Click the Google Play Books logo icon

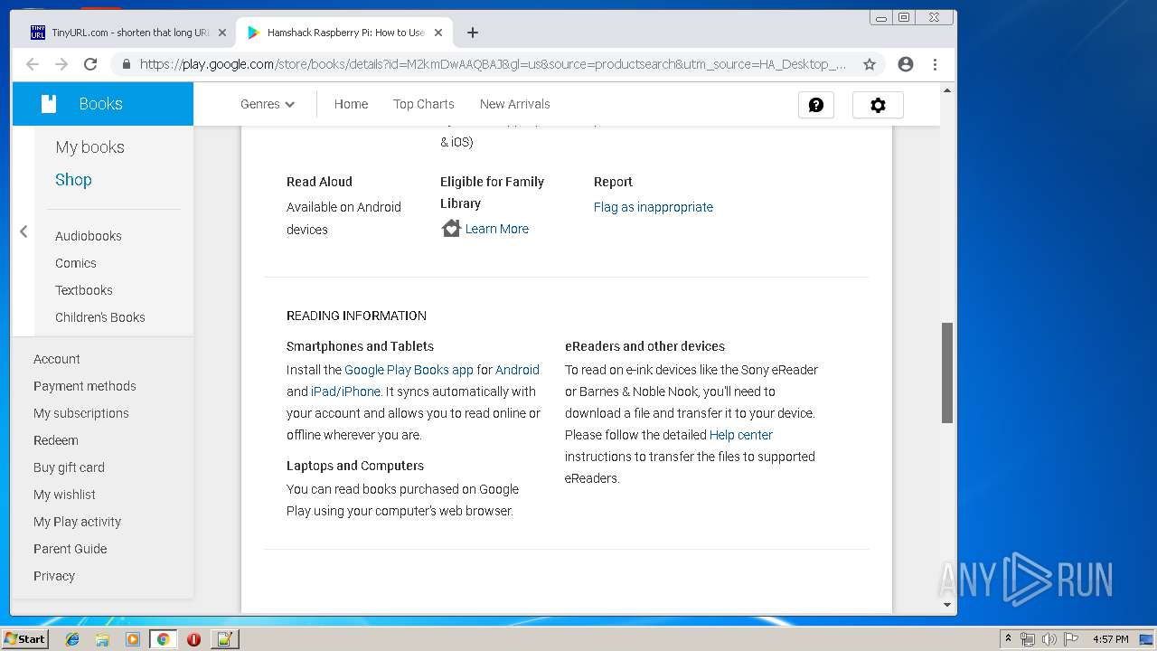[x=49, y=104]
